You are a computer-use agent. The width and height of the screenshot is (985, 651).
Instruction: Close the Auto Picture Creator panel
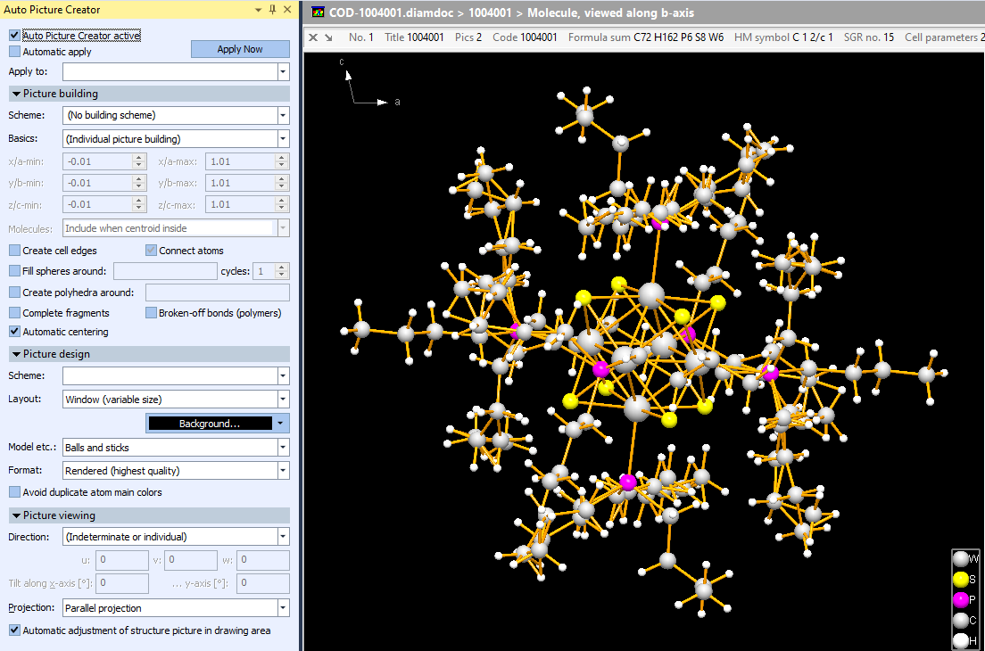coord(286,10)
